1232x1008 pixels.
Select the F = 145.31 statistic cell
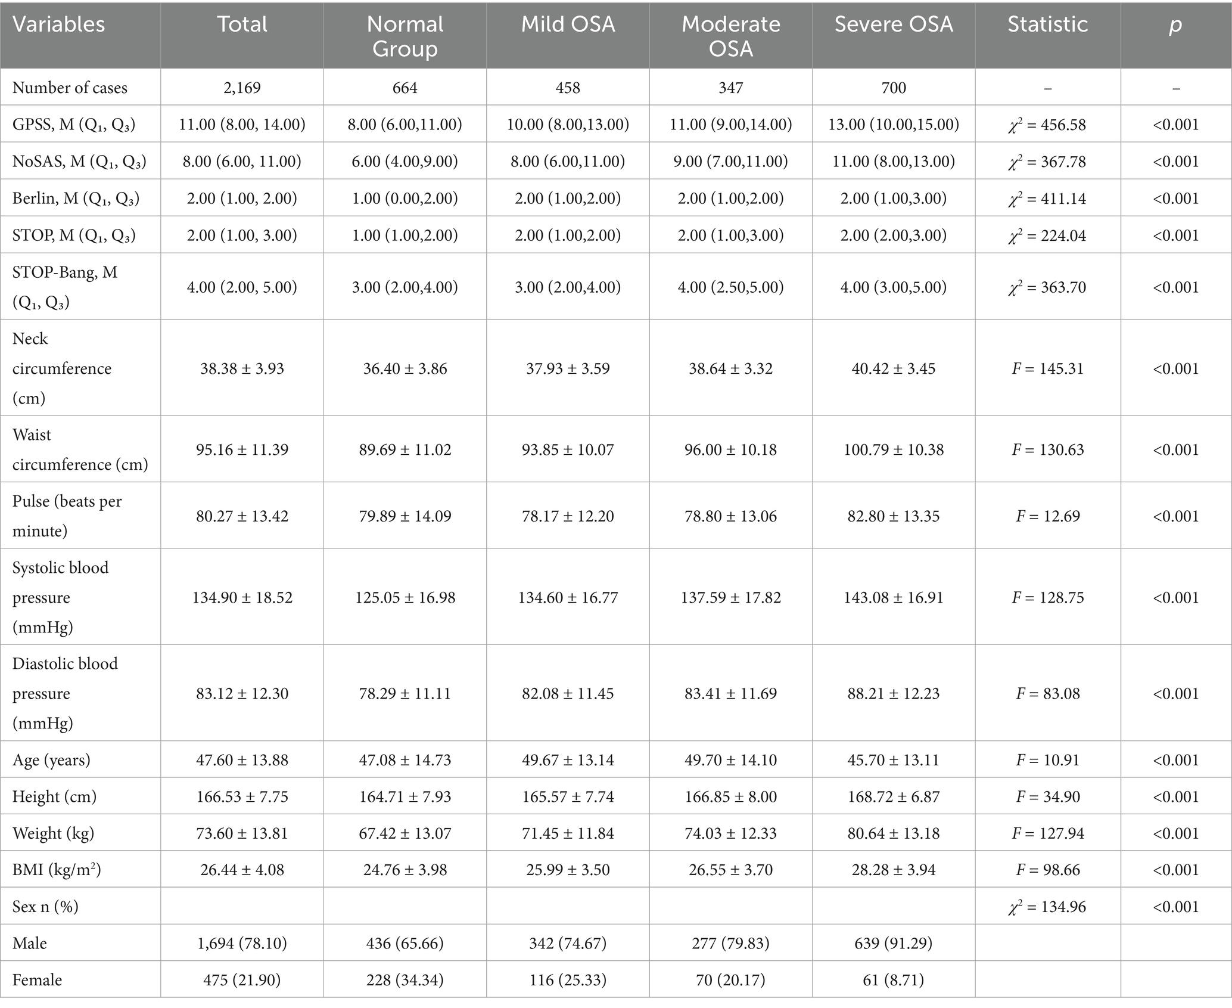(1047, 368)
